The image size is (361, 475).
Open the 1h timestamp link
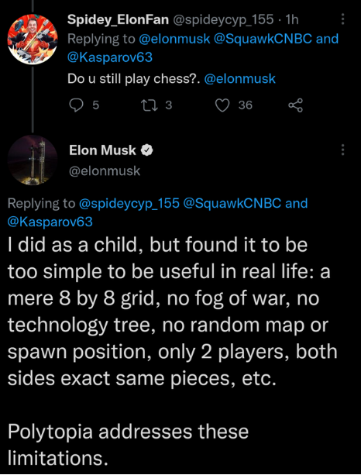[x=292, y=19]
